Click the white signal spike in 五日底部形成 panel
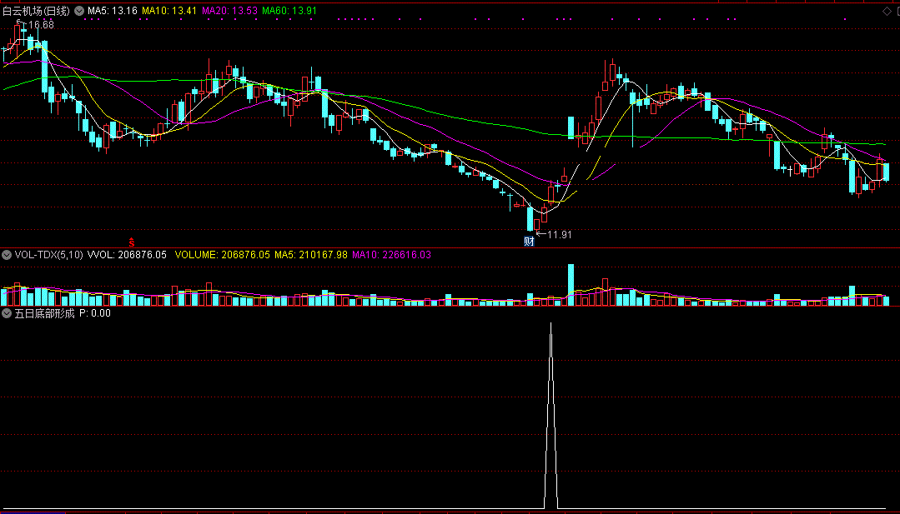 coord(551,416)
